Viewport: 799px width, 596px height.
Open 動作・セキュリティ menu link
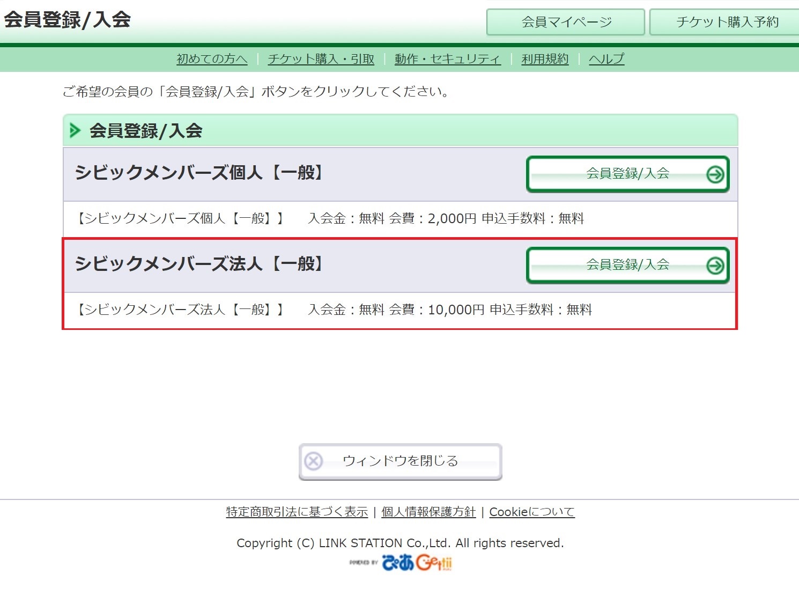click(x=448, y=59)
